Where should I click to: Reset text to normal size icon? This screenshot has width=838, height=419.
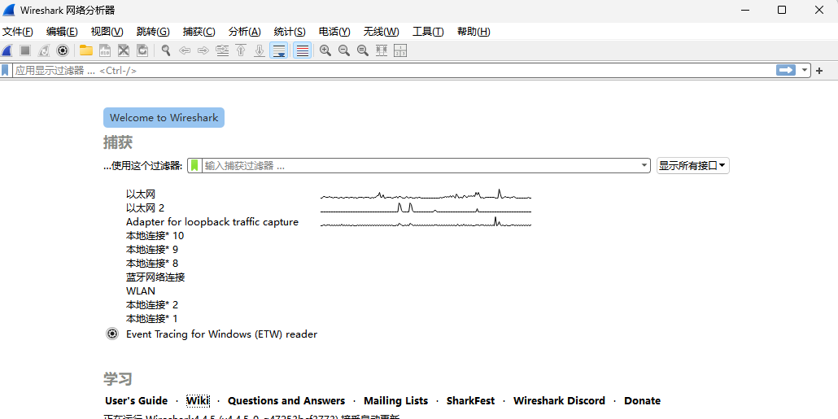(363, 50)
